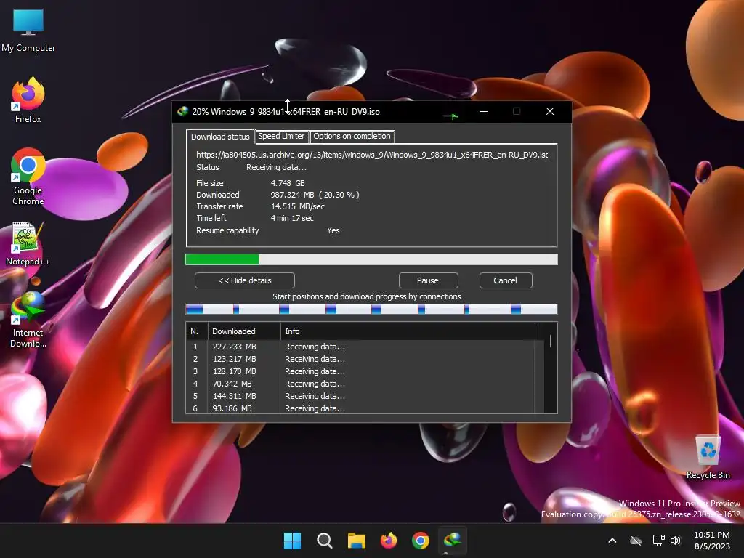
Task: Launch Firefox from the desktop shortcut
Action: click(x=28, y=100)
